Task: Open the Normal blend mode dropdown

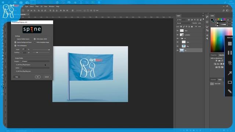Action: (184, 23)
